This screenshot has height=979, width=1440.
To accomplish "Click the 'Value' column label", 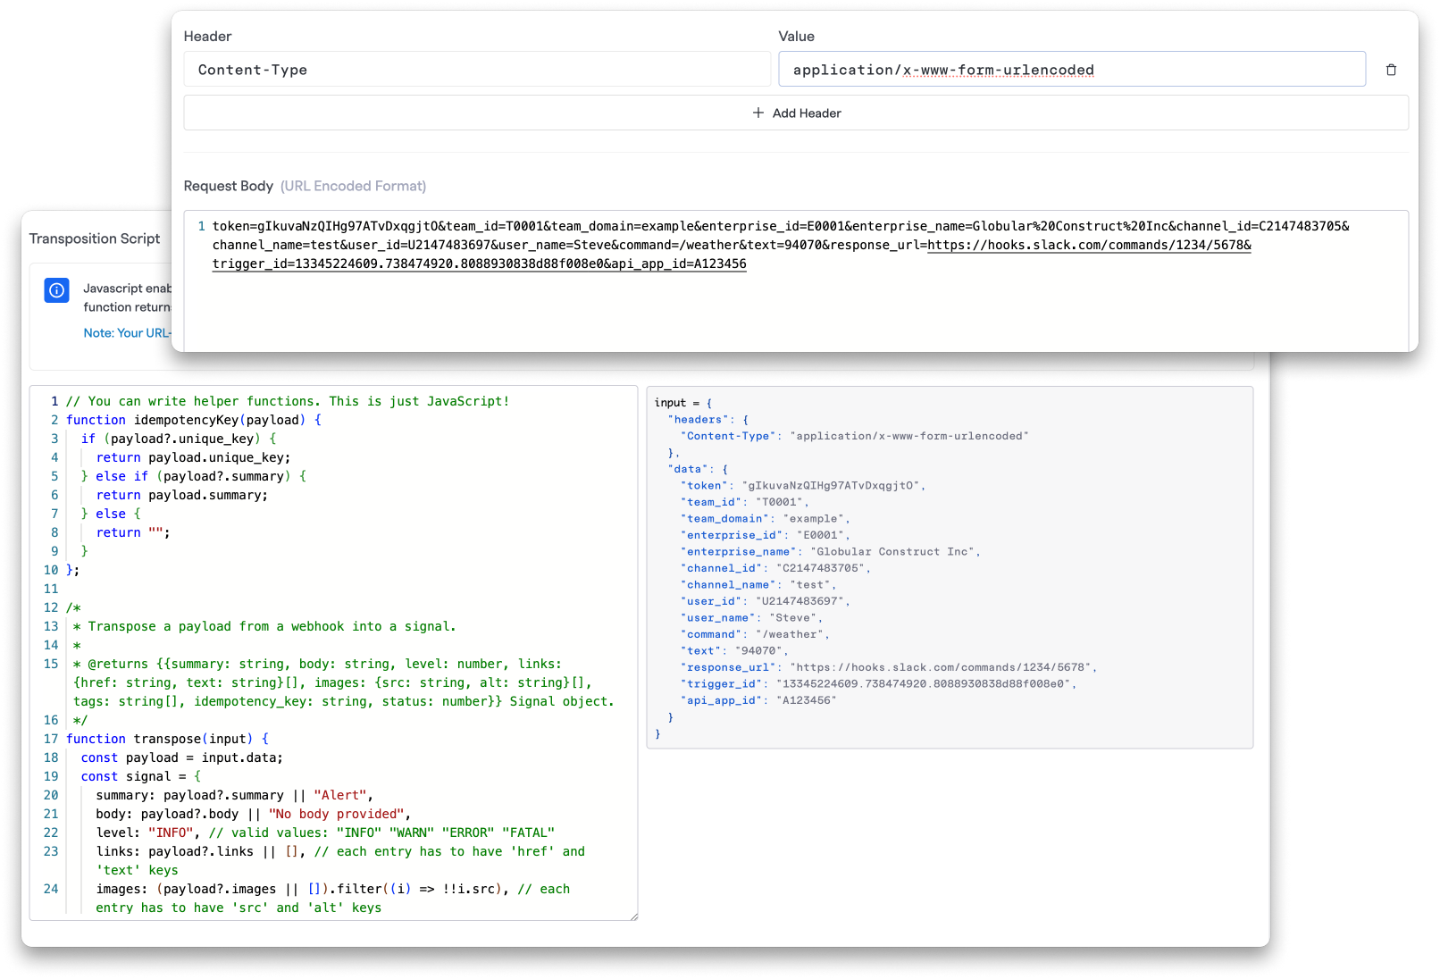I will pos(796,37).
